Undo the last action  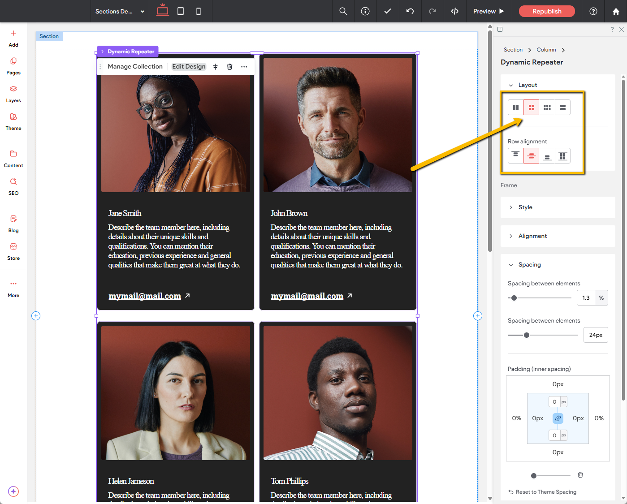[x=410, y=11]
